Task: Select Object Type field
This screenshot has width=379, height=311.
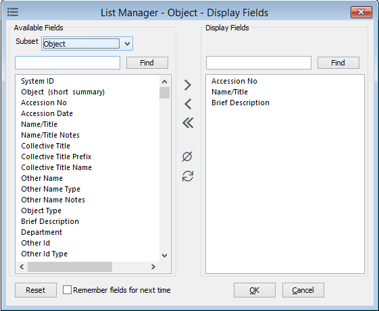Action: click(x=41, y=210)
